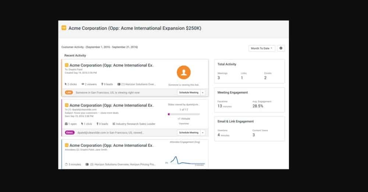Click the email opens icon in the email card

66,124
